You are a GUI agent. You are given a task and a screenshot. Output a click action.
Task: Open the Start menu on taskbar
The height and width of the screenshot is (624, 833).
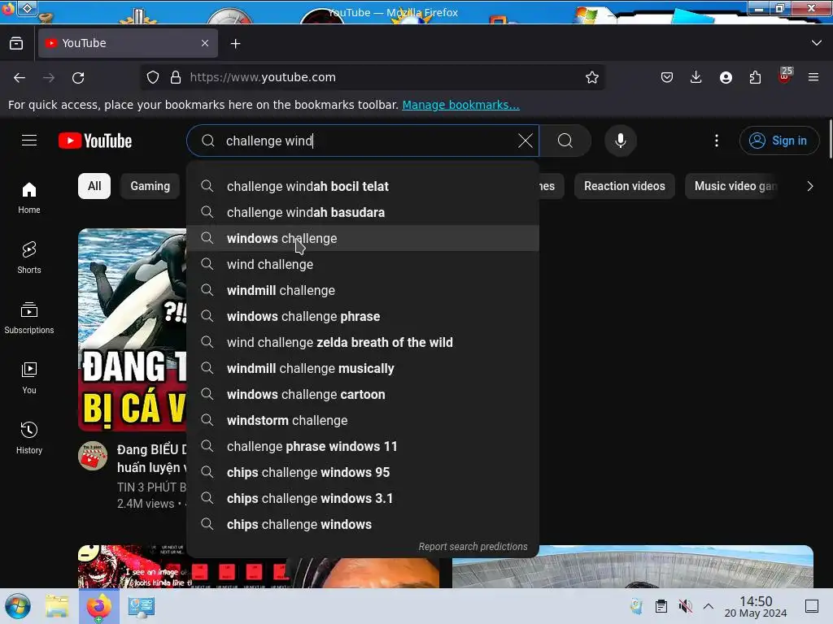pyautogui.click(x=18, y=606)
